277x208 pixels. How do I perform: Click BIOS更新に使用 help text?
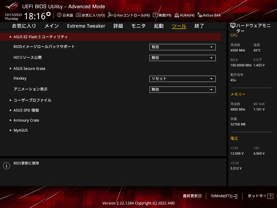(x=26, y=163)
